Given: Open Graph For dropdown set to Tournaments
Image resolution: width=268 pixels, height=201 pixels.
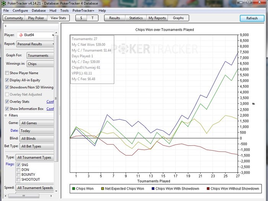Looking at the screenshot, I should [x=40, y=56].
